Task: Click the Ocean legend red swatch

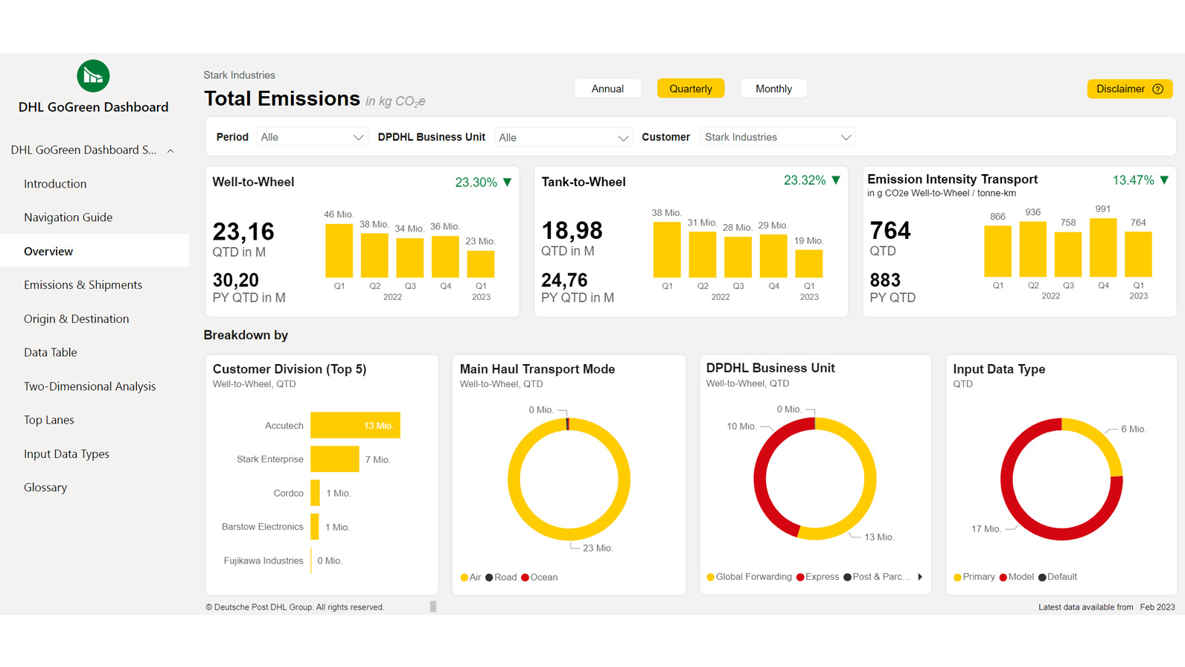Action: coord(525,578)
